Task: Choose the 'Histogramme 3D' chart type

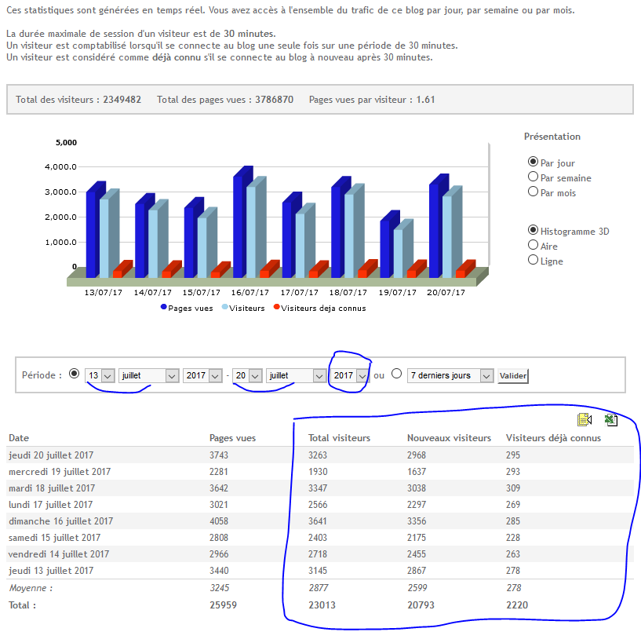Action: 533,230
